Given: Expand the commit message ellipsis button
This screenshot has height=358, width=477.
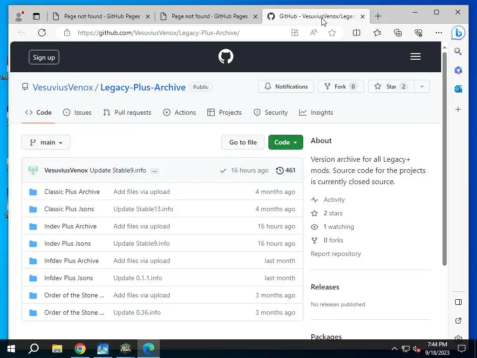Looking at the screenshot, I should [x=155, y=171].
